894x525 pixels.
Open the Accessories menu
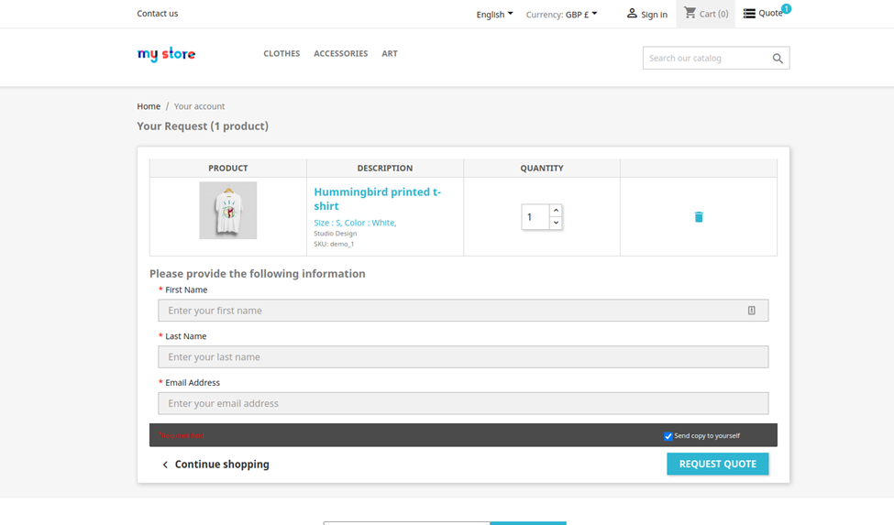click(341, 53)
